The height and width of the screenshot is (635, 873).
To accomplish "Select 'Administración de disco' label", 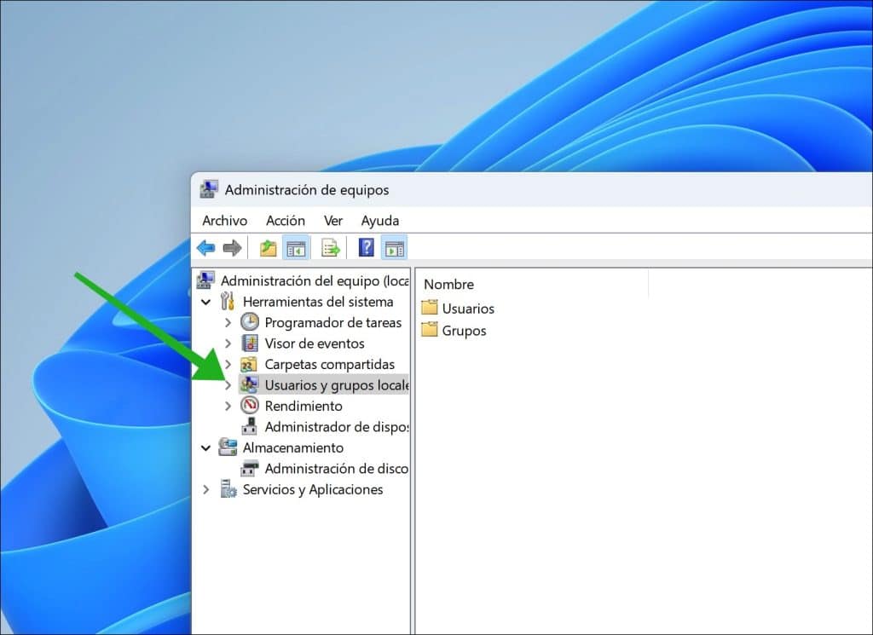I will [336, 469].
